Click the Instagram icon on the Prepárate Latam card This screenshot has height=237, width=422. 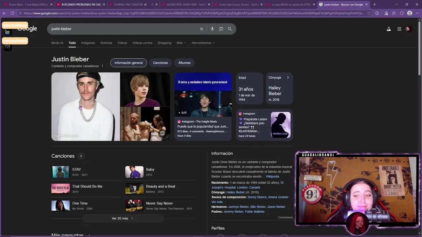pyautogui.click(x=240, y=114)
